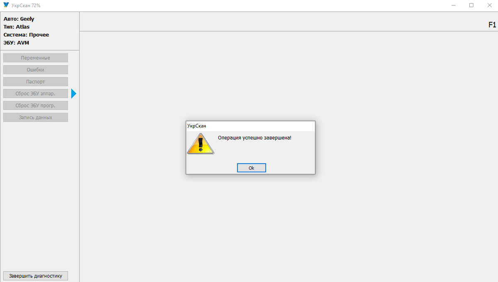Click the Авто: Geely info line

point(19,19)
